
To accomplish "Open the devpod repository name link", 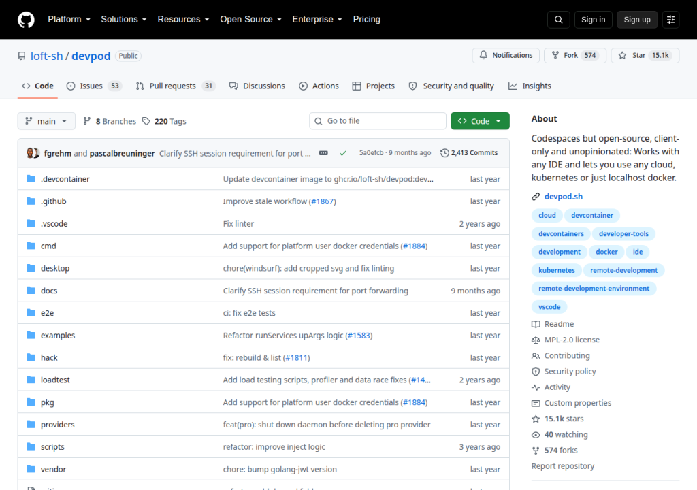I will (91, 56).
